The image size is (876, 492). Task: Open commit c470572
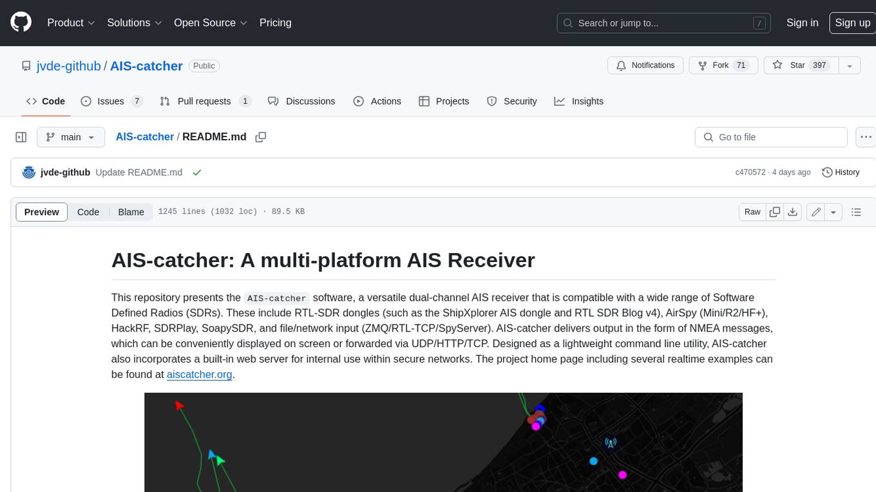(x=750, y=172)
